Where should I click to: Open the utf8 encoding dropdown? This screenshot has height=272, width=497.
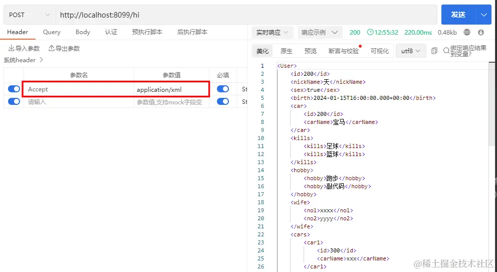pyautogui.click(x=411, y=51)
